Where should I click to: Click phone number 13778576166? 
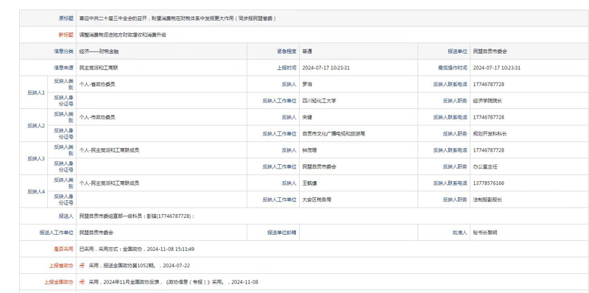click(x=488, y=183)
